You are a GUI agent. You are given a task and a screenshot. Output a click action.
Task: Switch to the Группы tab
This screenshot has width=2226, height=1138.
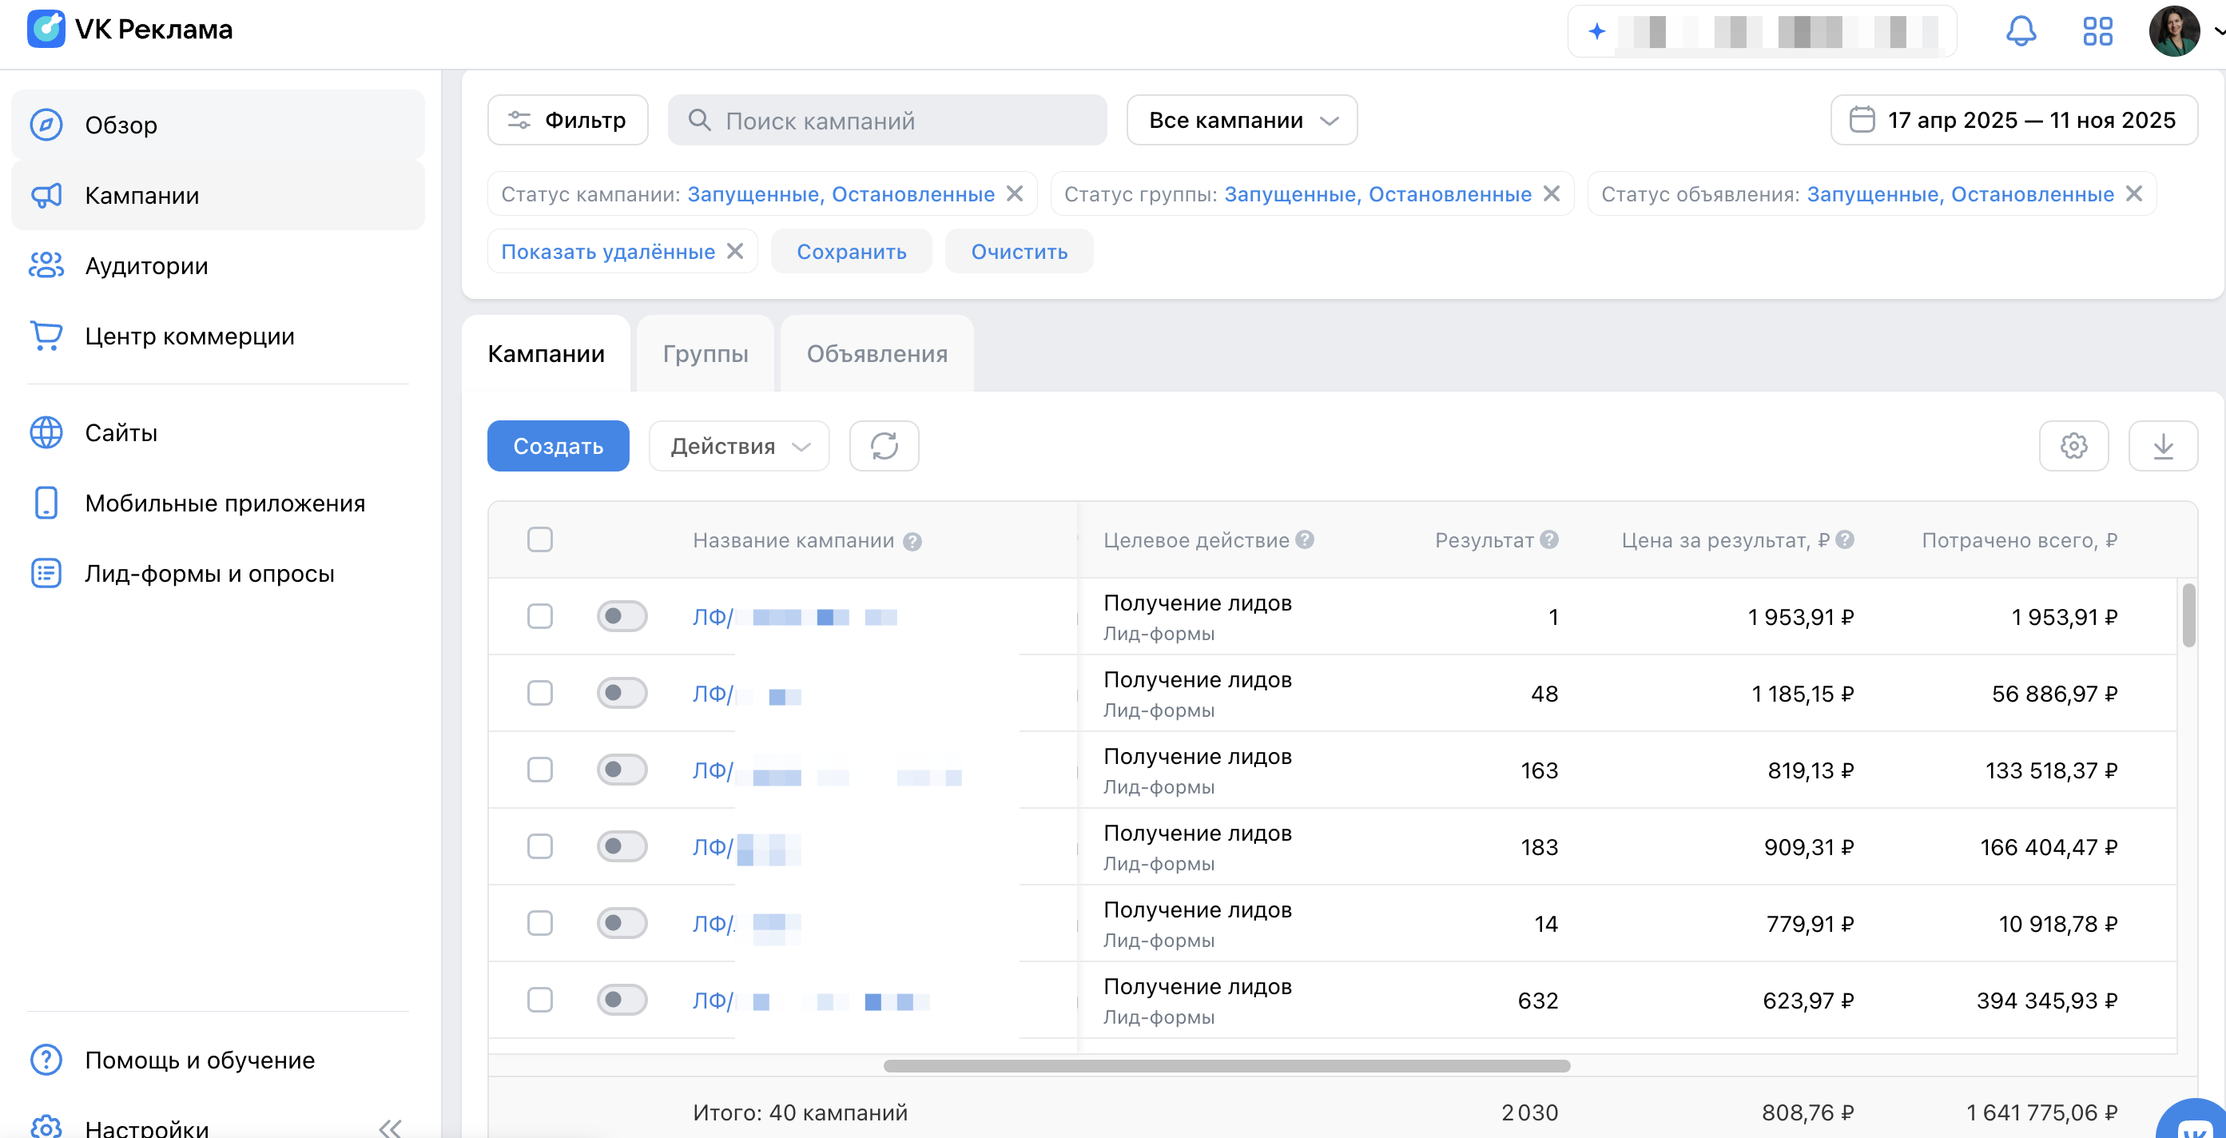click(706, 353)
